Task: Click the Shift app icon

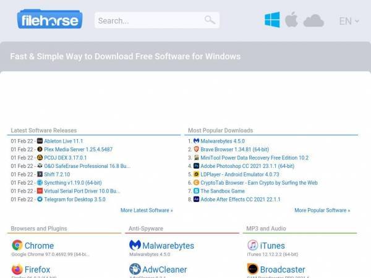Action: tap(40, 174)
